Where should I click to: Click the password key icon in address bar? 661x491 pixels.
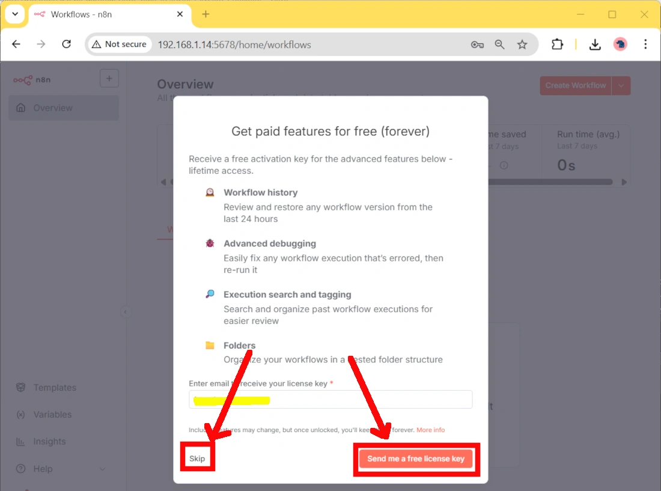tap(477, 44)
